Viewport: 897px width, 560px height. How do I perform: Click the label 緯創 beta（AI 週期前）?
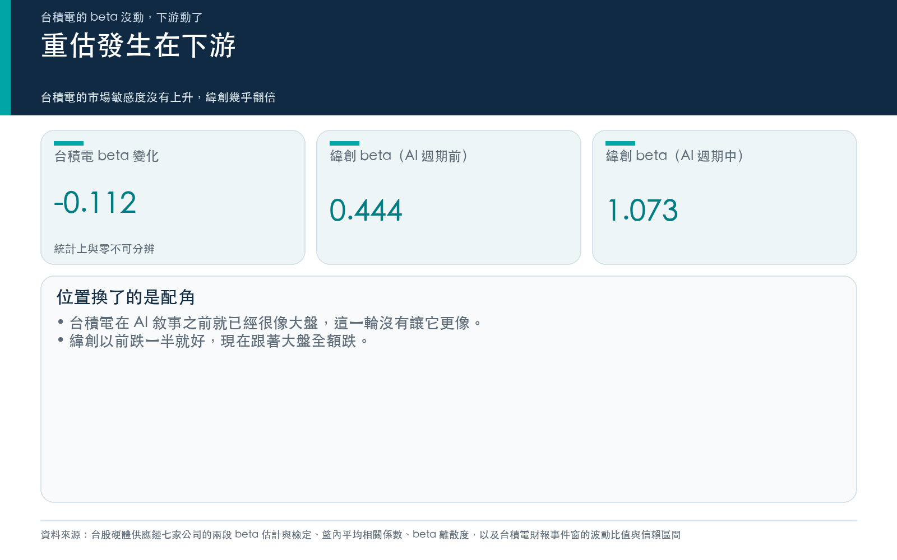400,156
